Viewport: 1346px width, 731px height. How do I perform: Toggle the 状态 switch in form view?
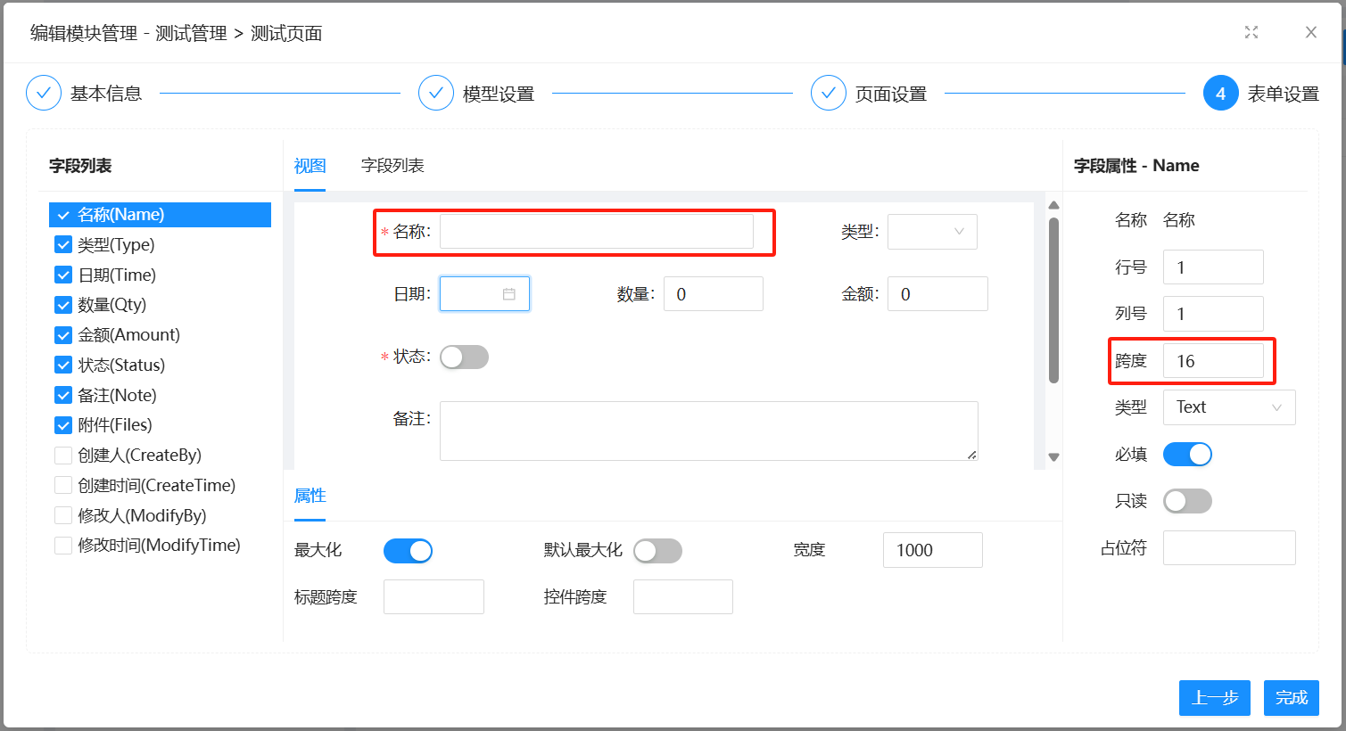click(464, 357)
